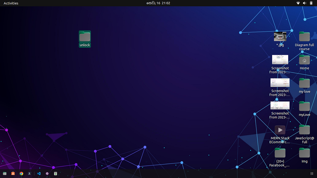Viewport: 317px width, 178px height.
Task: Open the media player from the dock
Action: click(x=47, y=174)
